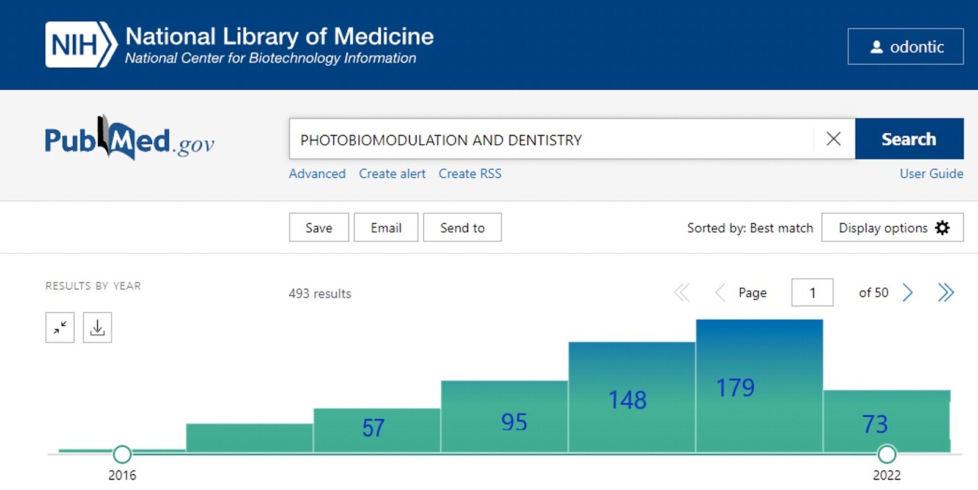Click the Search button

[x=908, y=139]
